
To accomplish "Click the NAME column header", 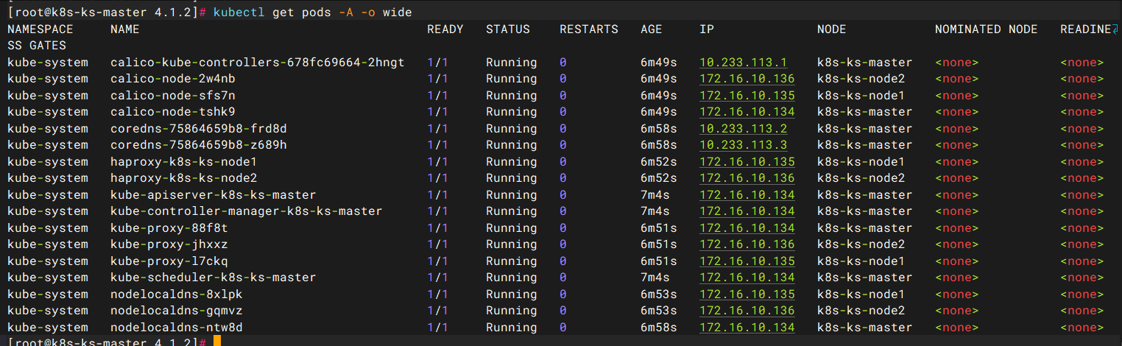I will (125, 29).
